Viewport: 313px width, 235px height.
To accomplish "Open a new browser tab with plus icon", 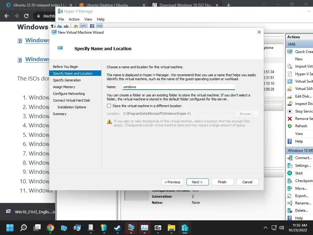I will pyautogui.click(x=229, y=5).
